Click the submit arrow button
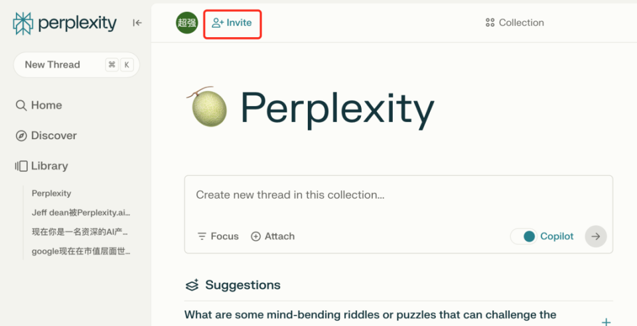Screen dimensions: 637x326 [x=596, y=237]
